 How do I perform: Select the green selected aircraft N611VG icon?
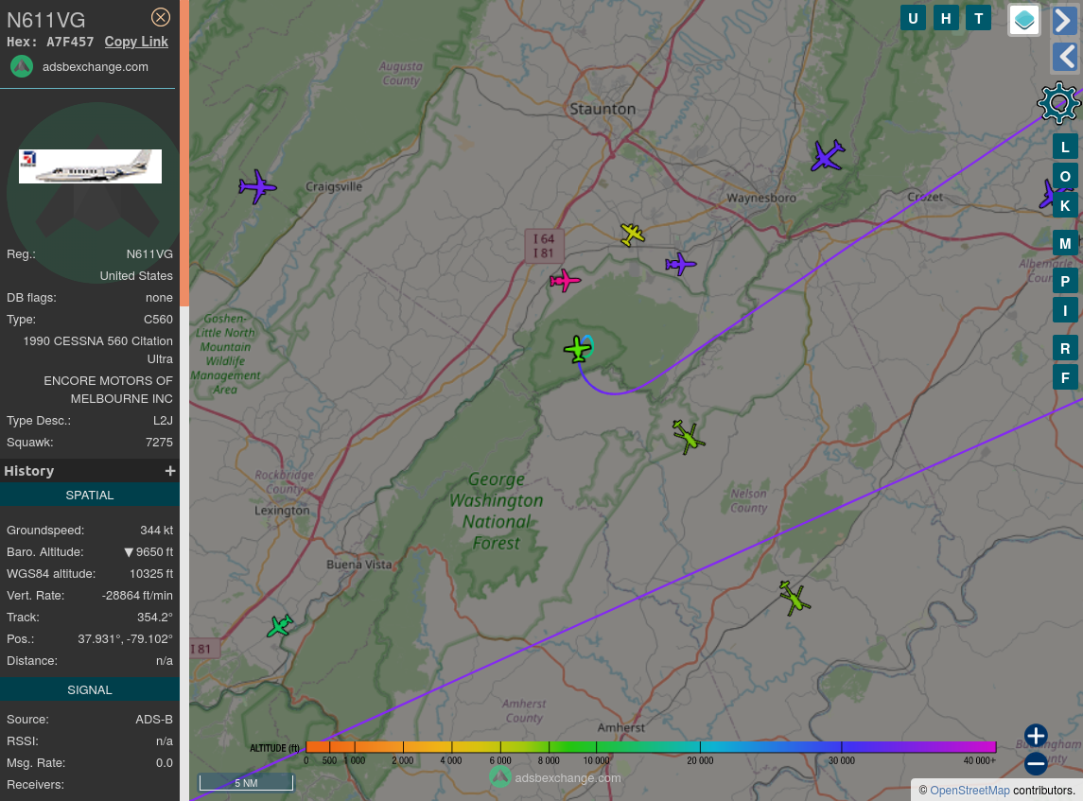(577, 349)
